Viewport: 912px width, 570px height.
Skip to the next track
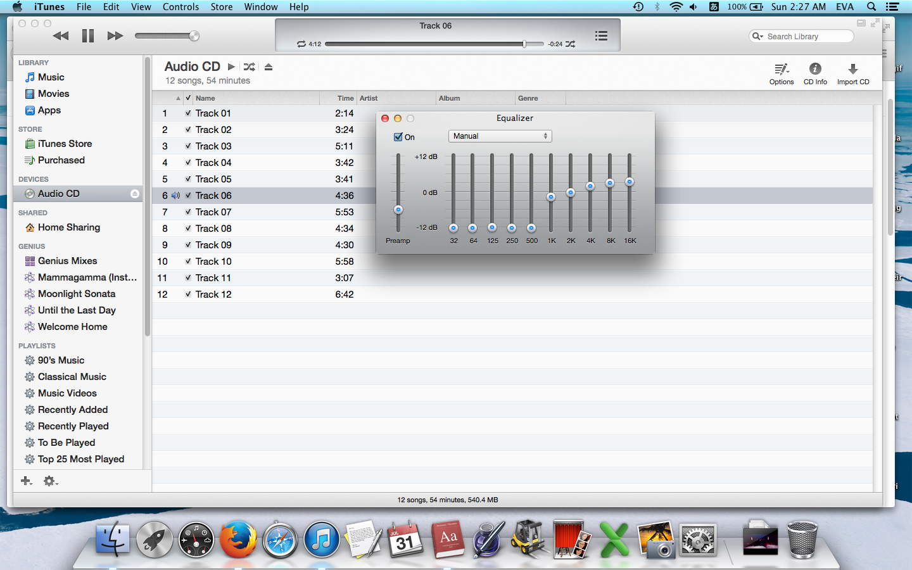115,36
